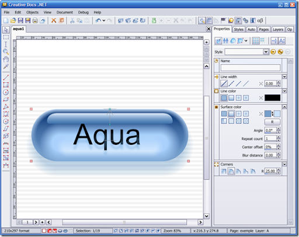Select the rectangle shape tool
Viewport: 299px width, 237px height.
[x=6, y=85]
